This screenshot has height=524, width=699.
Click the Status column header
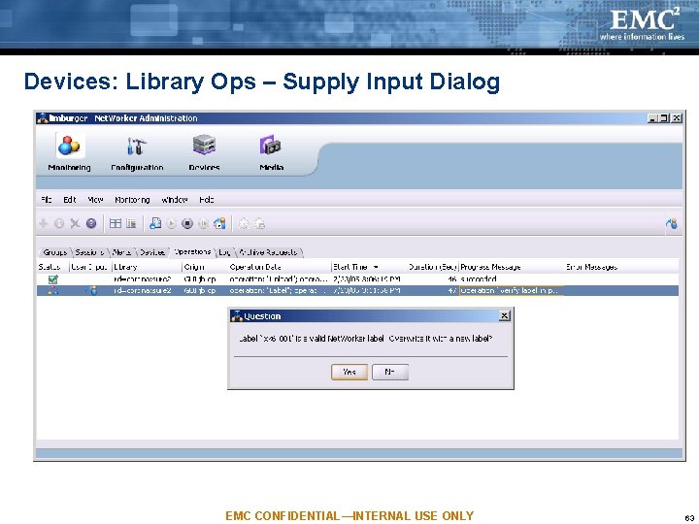tap(52, 267)
